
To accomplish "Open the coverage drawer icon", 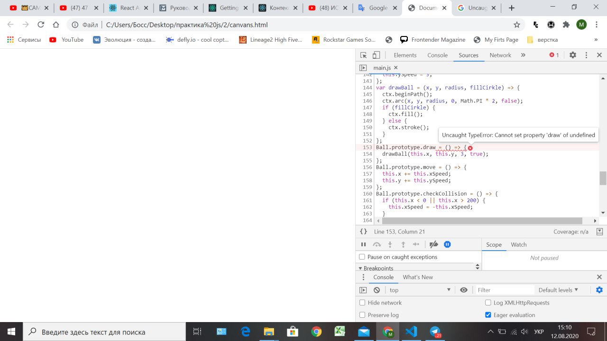I will (x=599, y=232).
